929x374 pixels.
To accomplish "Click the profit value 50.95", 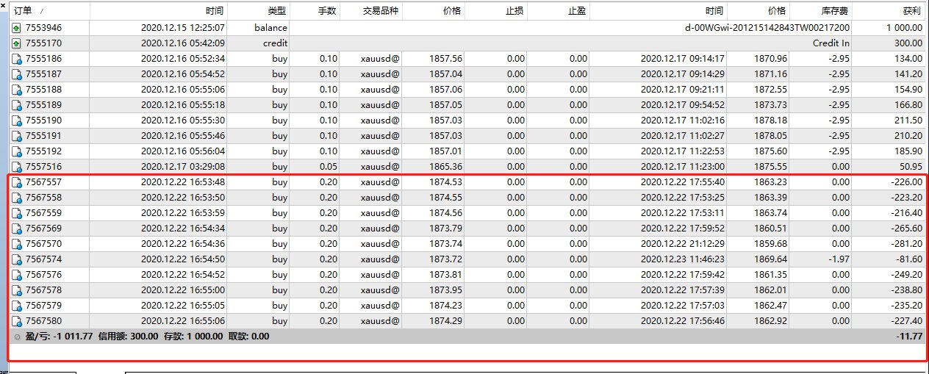I will pos(910,167).
